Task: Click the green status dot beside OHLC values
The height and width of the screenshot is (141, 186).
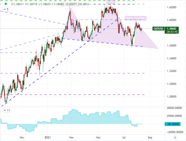Action: pos(5,4)
